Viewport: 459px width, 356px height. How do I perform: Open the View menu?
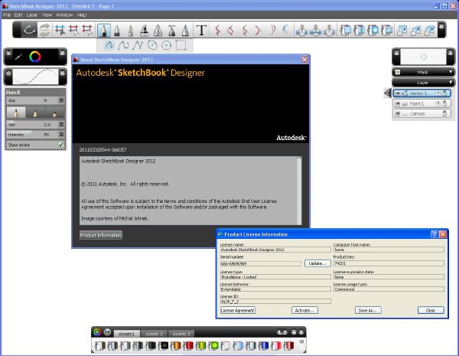pyautogui.click(x=47, y=15)
